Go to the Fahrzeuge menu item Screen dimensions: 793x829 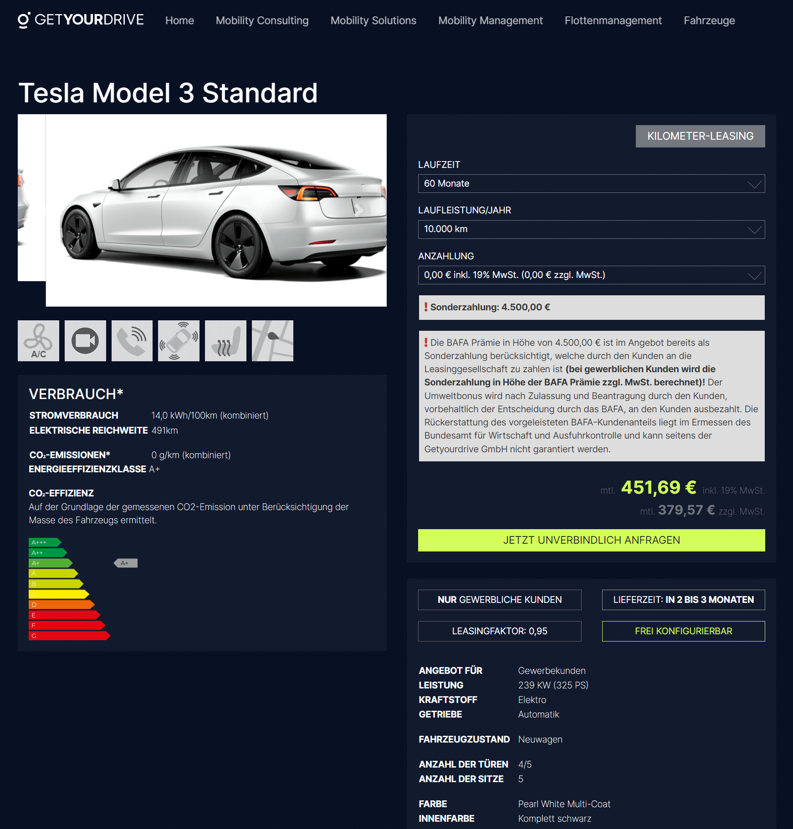[x=709, y=20]
